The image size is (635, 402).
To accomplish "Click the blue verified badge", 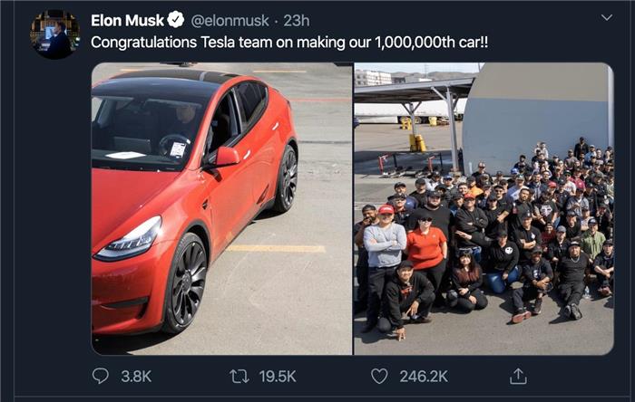I will (176, 20).
